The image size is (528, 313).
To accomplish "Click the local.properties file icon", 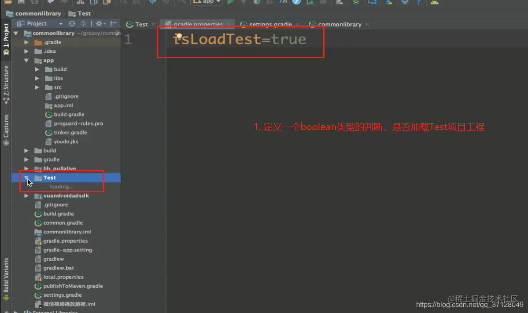I will 38,277.
